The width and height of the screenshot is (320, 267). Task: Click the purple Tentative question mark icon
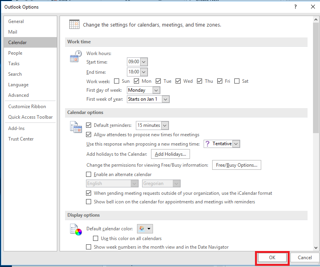tap(207, 144)
